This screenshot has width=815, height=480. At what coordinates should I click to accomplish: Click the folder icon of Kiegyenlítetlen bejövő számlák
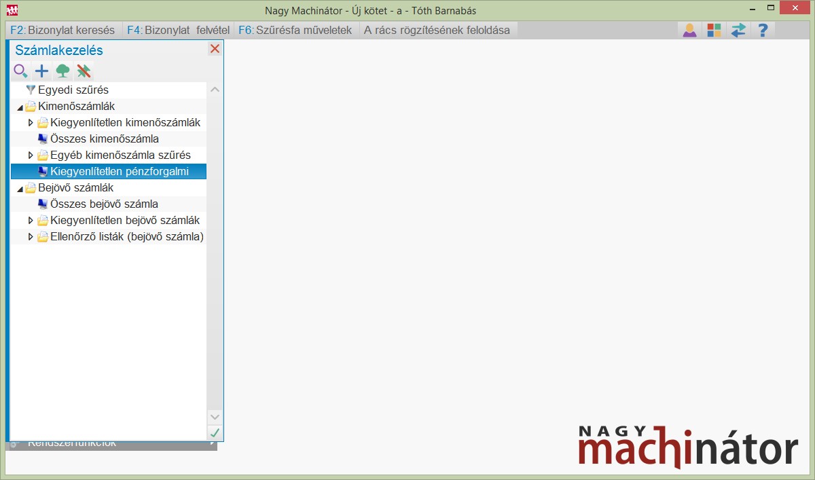tap(43, 220)
